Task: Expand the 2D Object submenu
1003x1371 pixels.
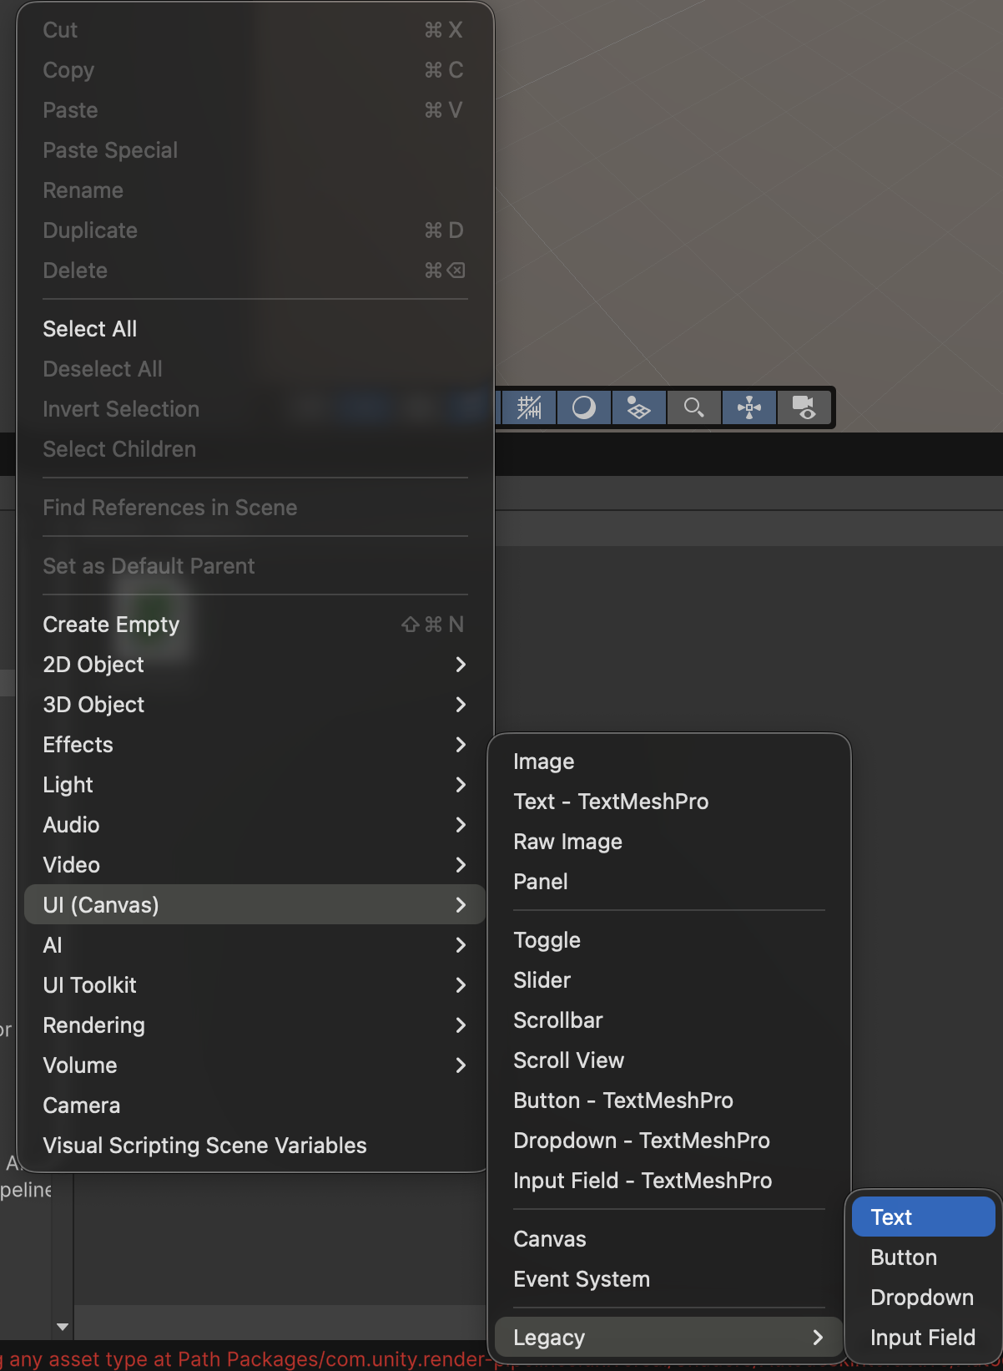Action: tap(255, 665)
